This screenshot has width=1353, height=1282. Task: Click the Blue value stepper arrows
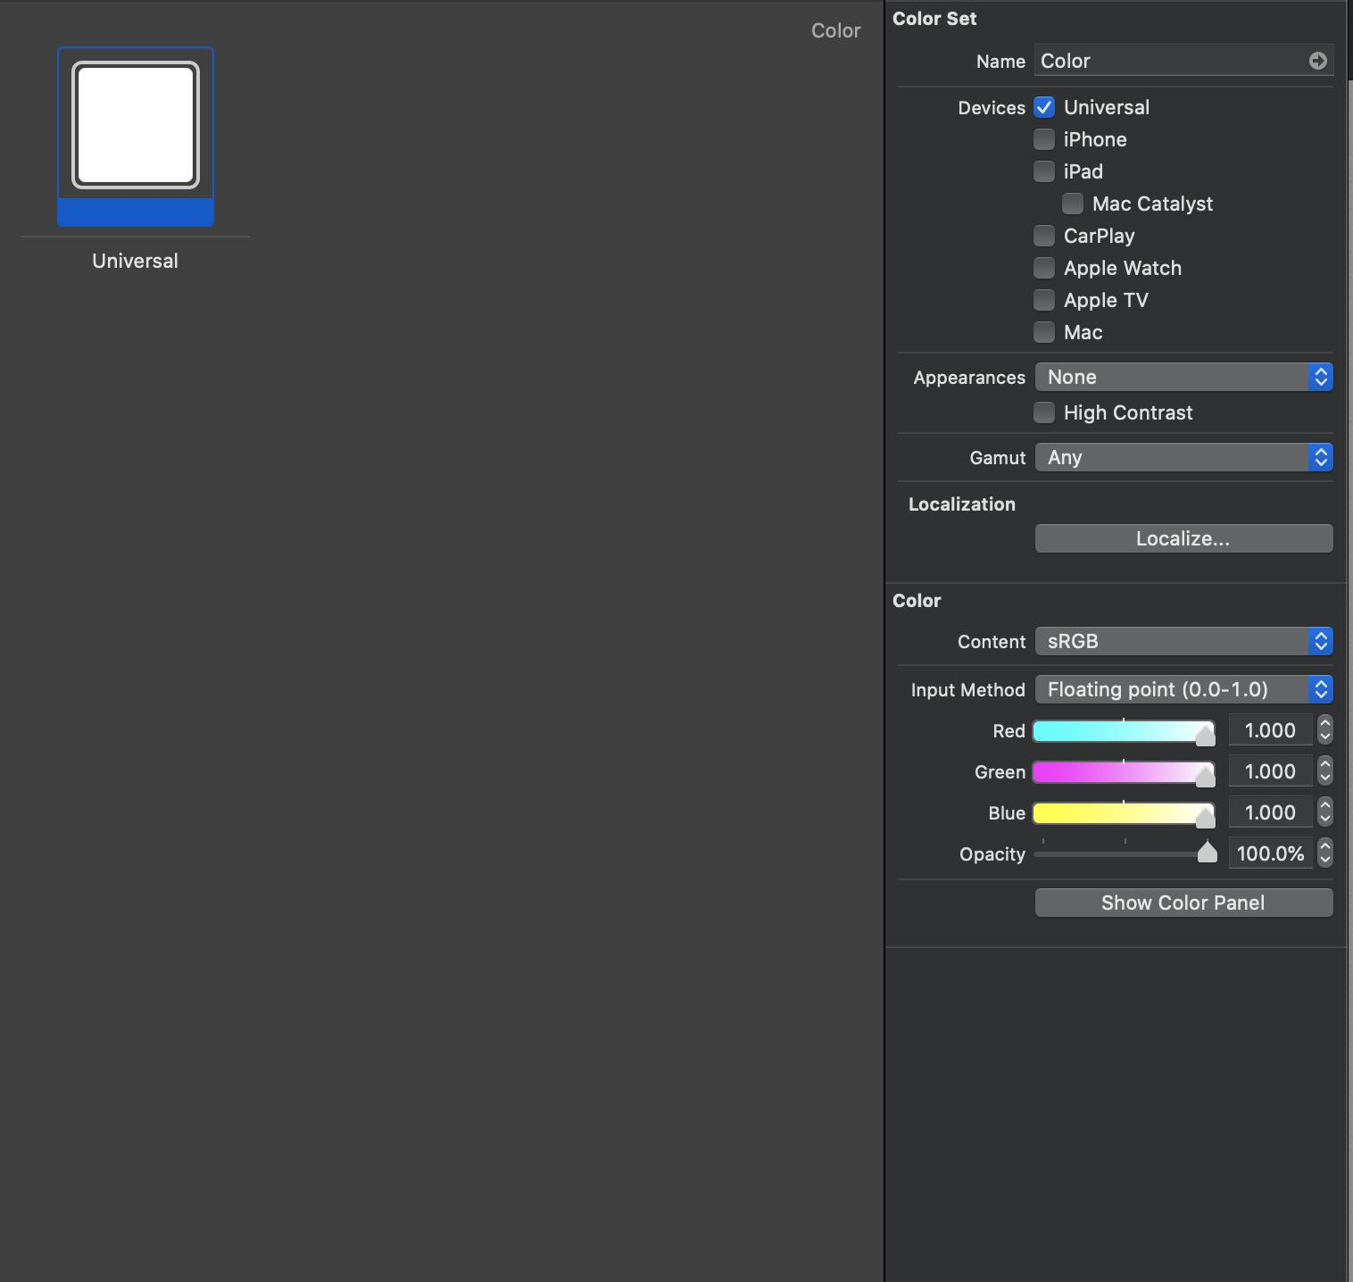click(1325, 812)
